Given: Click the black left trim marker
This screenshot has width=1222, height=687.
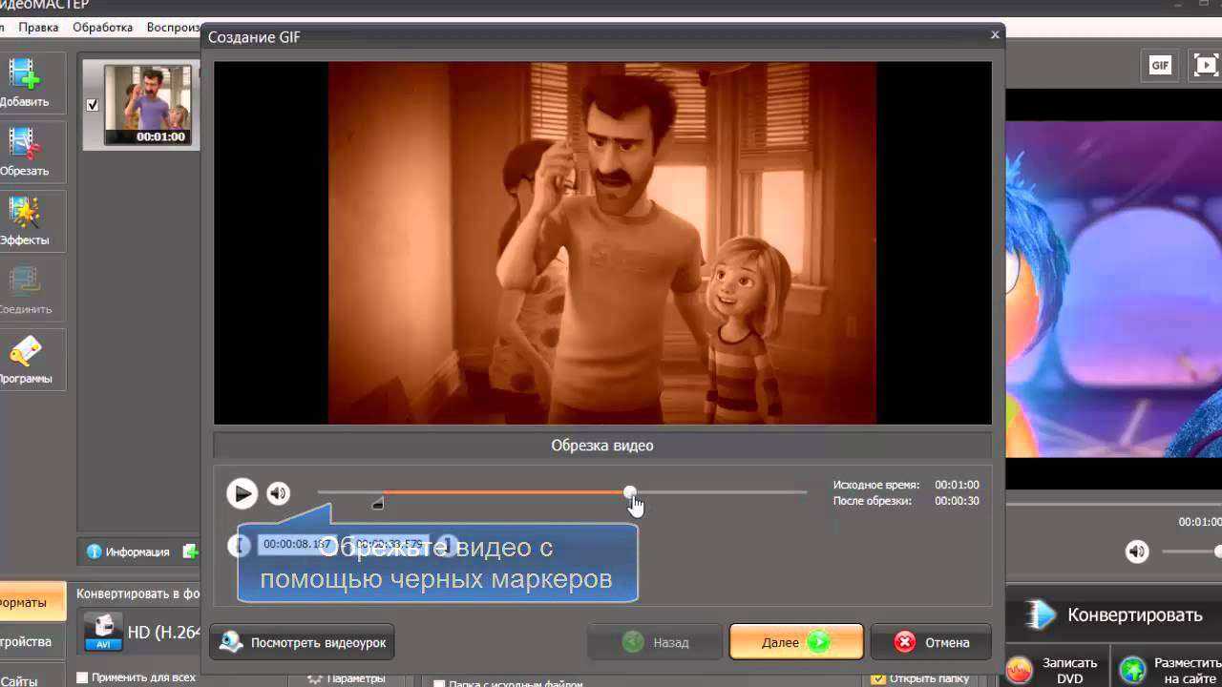Looking at the screenshot, I should click(x=378, y=503).
